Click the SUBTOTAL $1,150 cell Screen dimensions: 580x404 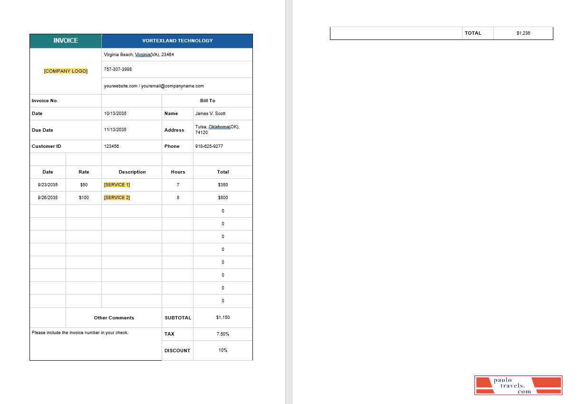tap(223, 317)
